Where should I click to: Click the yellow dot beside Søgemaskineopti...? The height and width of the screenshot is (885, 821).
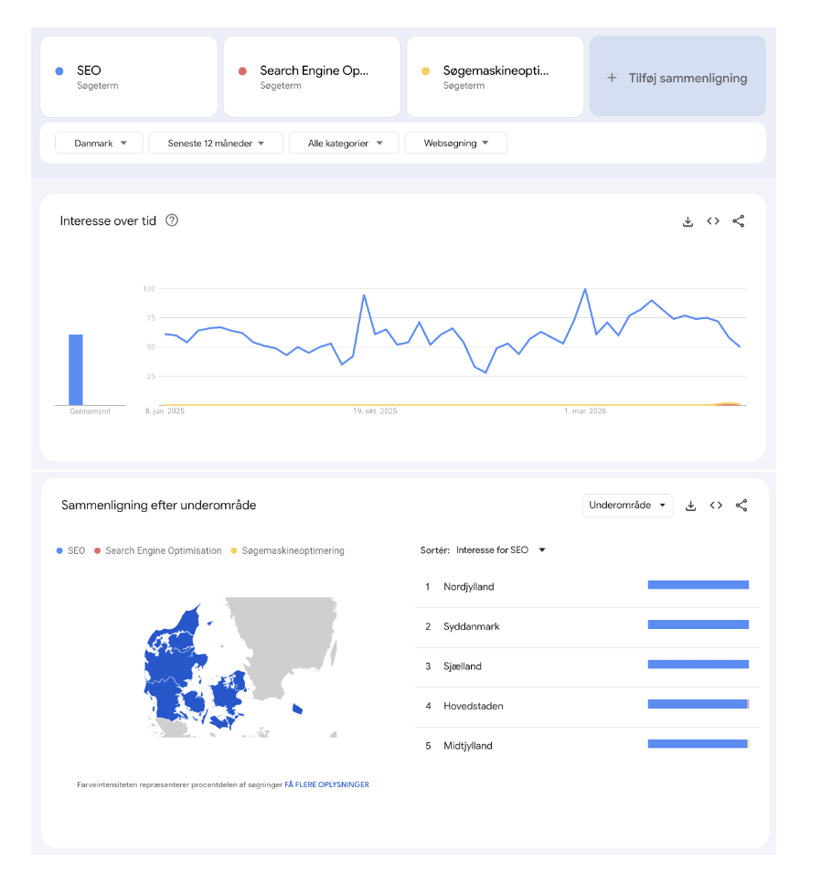tap(425, 71)
